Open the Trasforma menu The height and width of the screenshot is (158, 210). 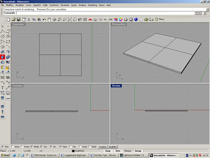pos(54,5)
